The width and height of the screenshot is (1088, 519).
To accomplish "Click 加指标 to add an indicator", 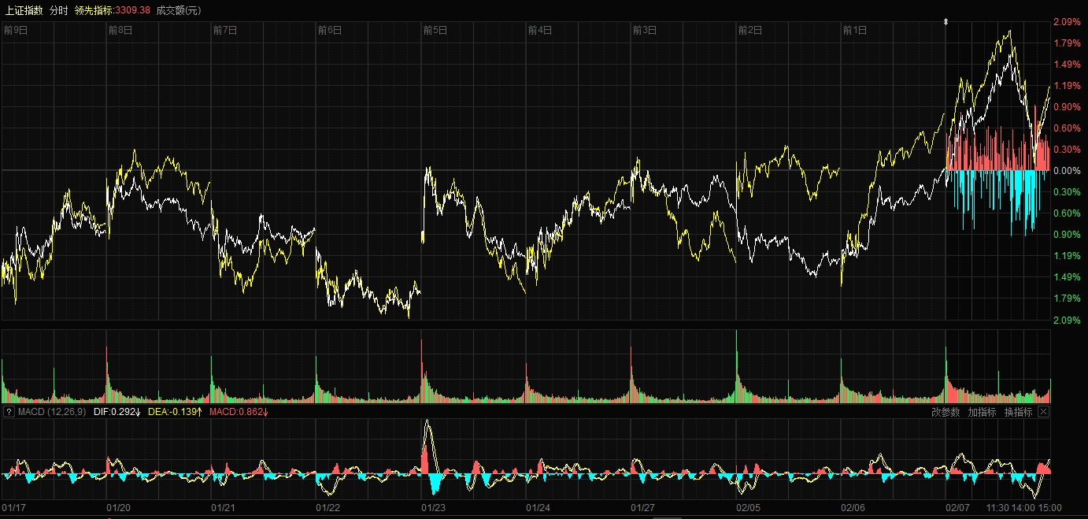I will click(982, 412).
